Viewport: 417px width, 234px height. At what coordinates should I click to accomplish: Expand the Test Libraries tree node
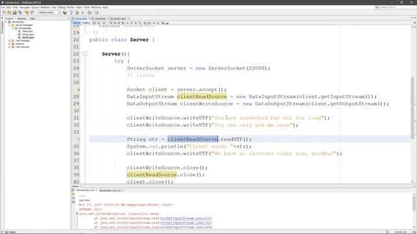click(9, 47)
